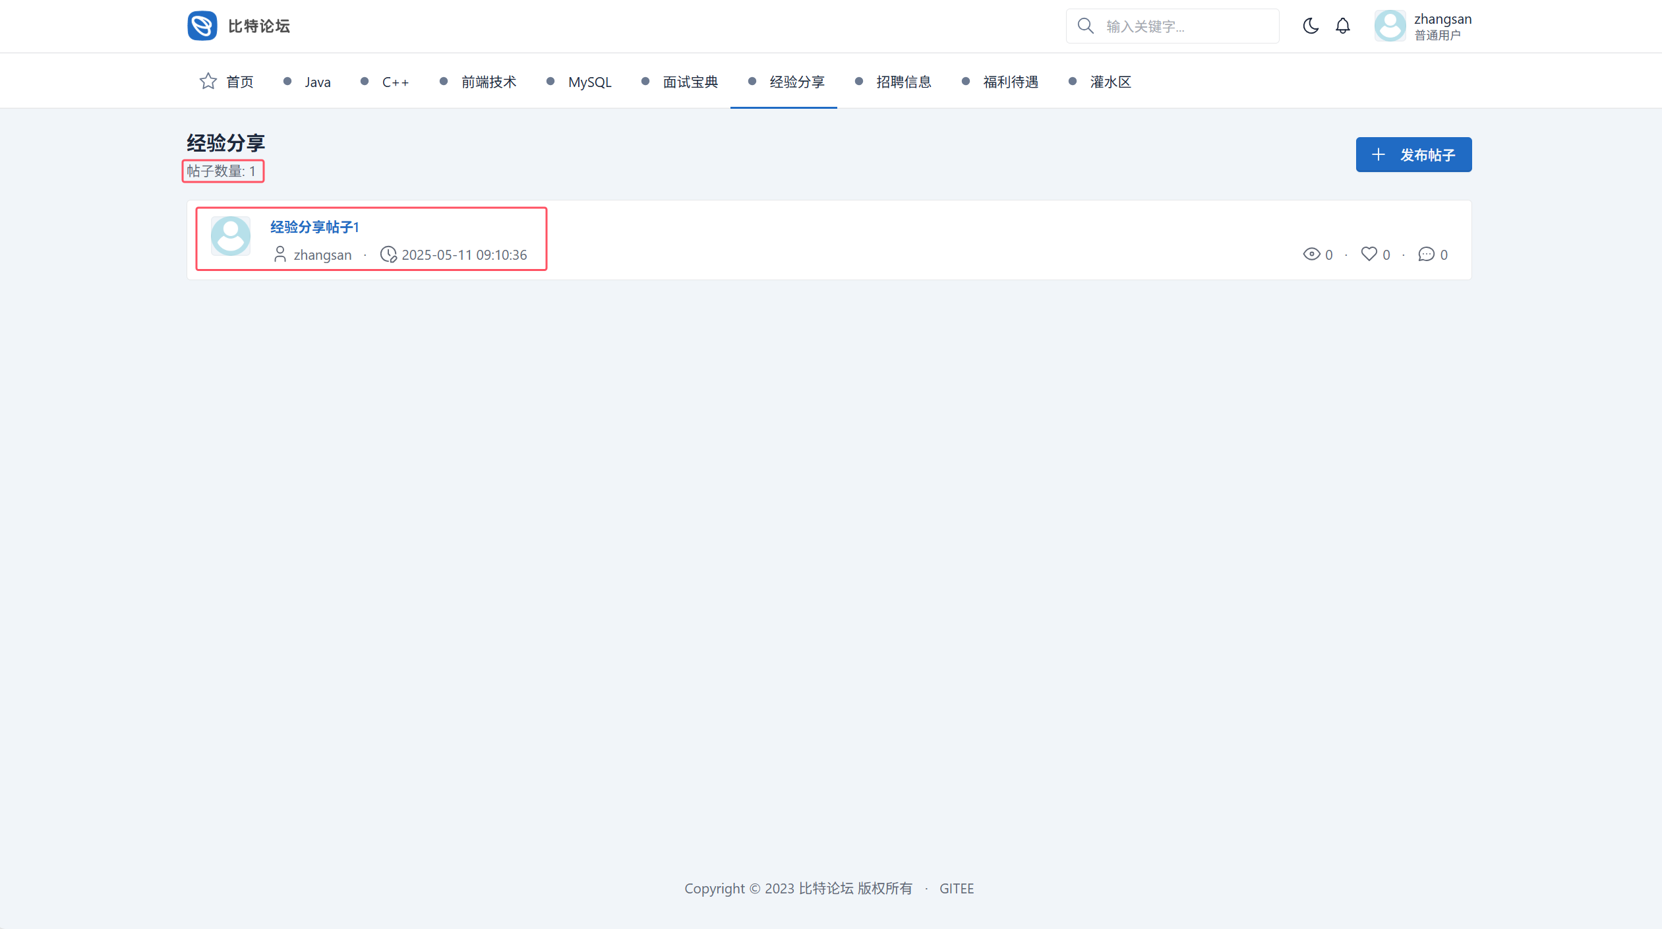1662x929 pixels.
Task: Open the notifications bell
Action: (1343, 26)
